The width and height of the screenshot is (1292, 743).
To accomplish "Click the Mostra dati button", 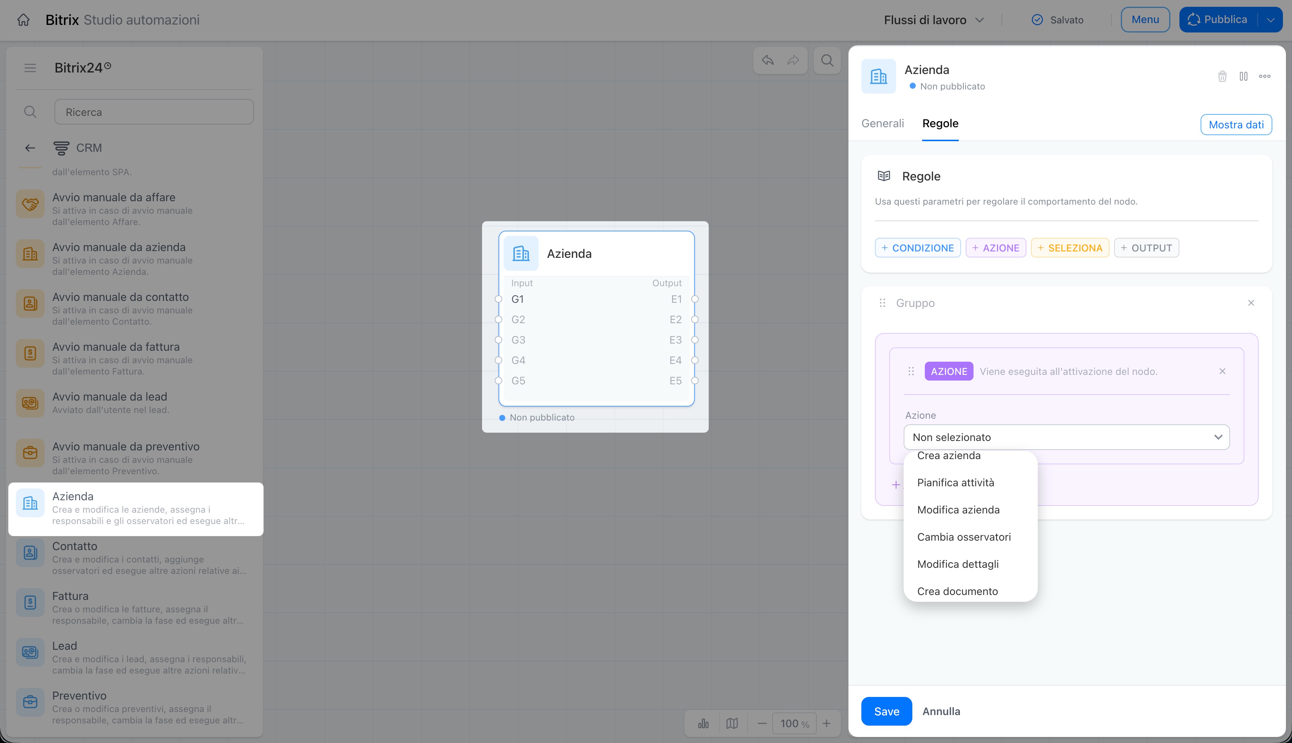I will pos(1236,125).
